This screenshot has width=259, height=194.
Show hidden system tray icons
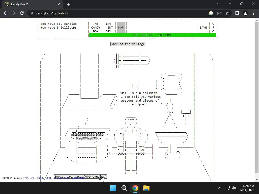[220, 188]
